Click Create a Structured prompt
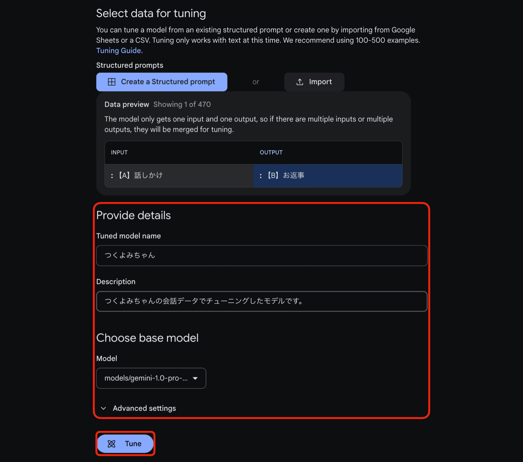Viewport: 523px width, 462px height. click(x=162, y=82)
